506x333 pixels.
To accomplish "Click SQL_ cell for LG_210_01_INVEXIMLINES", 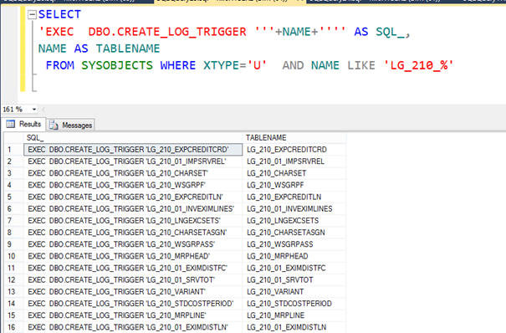I will (133, 209).
